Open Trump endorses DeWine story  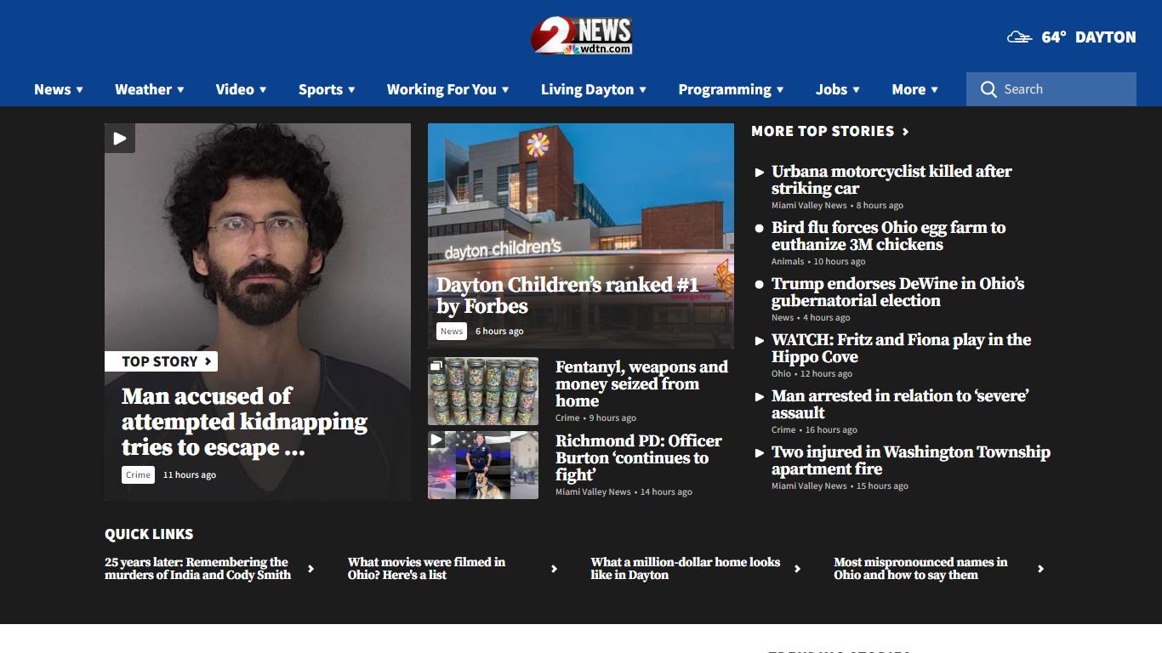coord(897,292)
